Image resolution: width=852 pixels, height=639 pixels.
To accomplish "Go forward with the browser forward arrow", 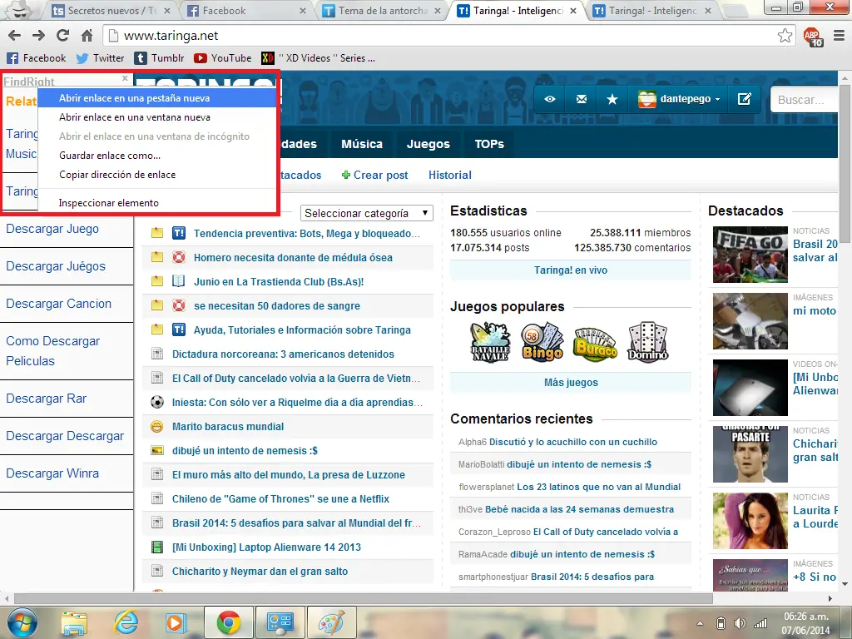I will (x=38, y=36).
